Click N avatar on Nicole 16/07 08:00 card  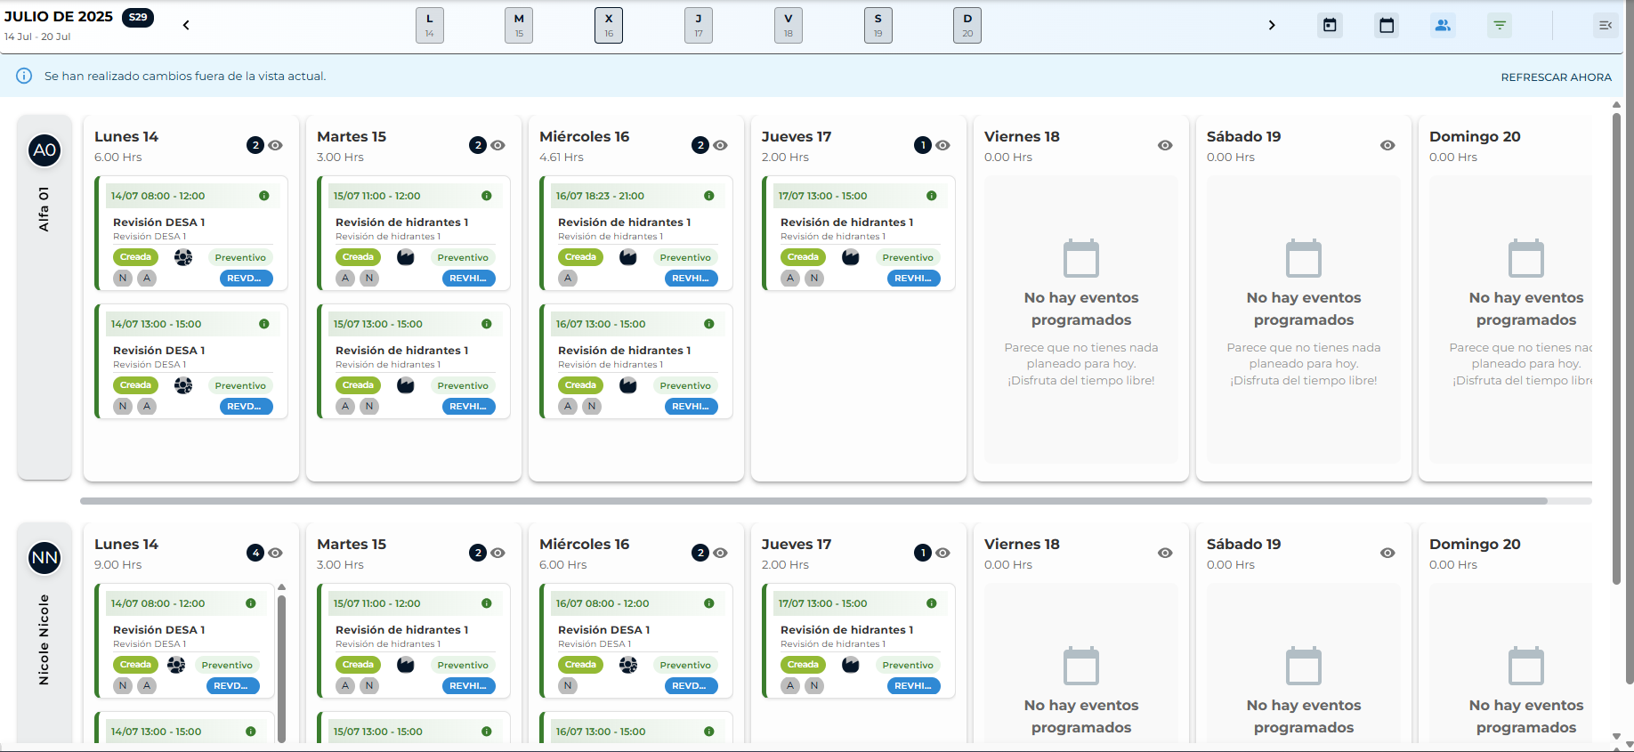pyautogui.click(x=568, y=686)
